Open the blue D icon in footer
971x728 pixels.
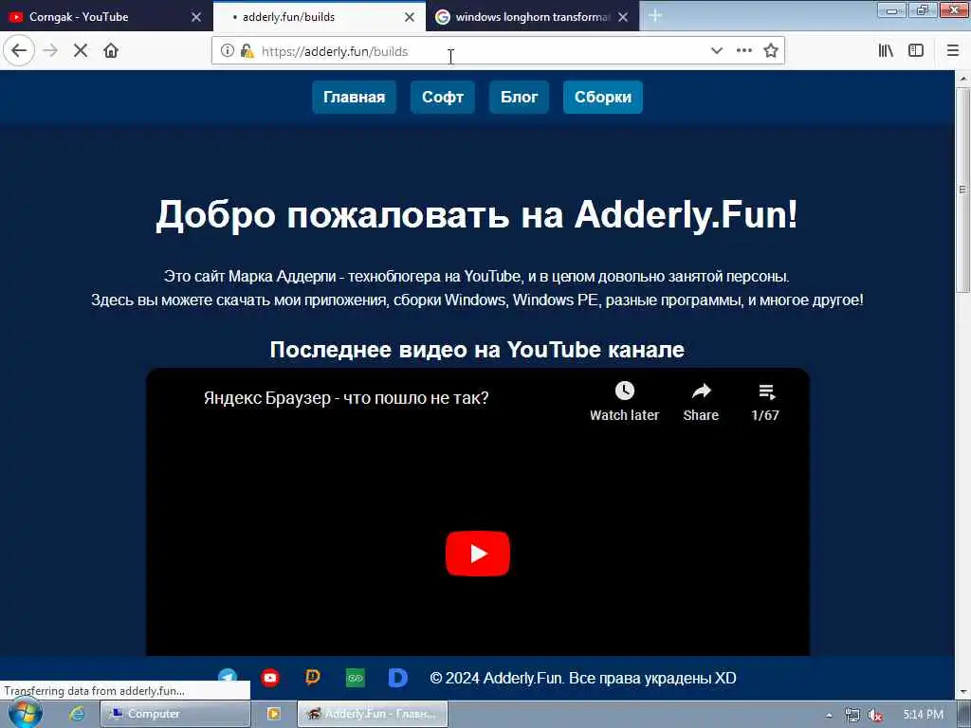coord(397,678)
